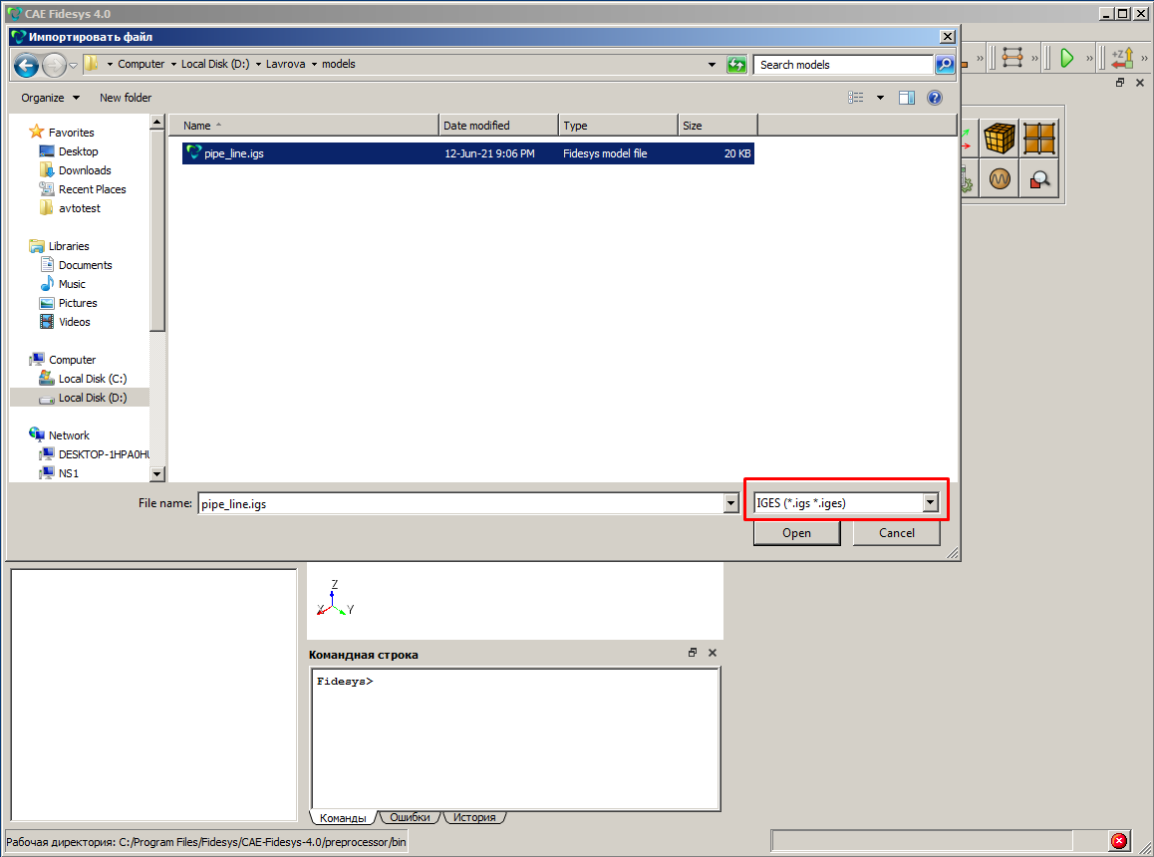1154x857 pixels.
Task: Click the +Z axis view icon
Action: [x=1122, y=58]
